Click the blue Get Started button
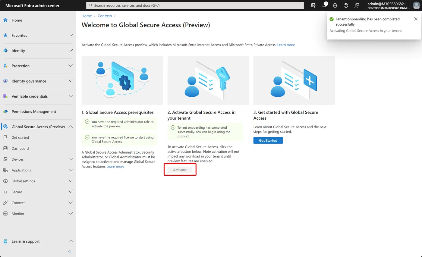This screenshot has height=257, width=422. (x=268, y=140)
